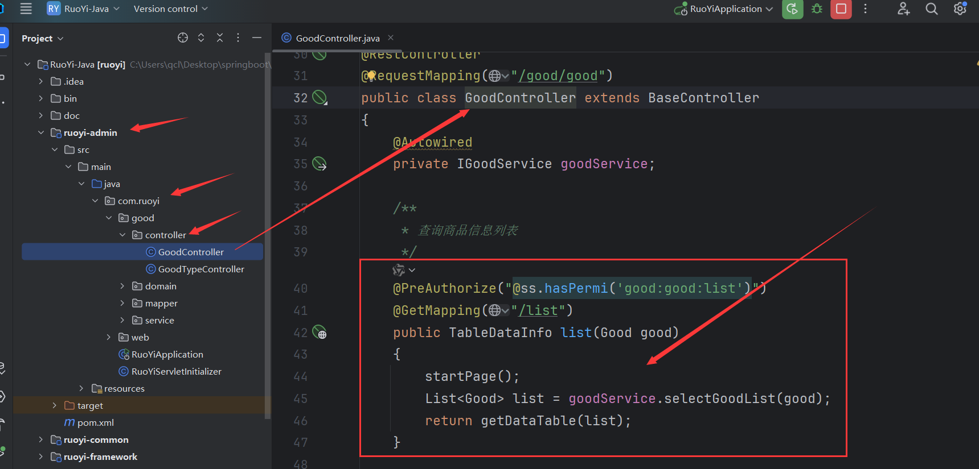The image size is (979, 469).
Task: Open the URL globe dropdown in RequestMapping
Action: point(499,76)
